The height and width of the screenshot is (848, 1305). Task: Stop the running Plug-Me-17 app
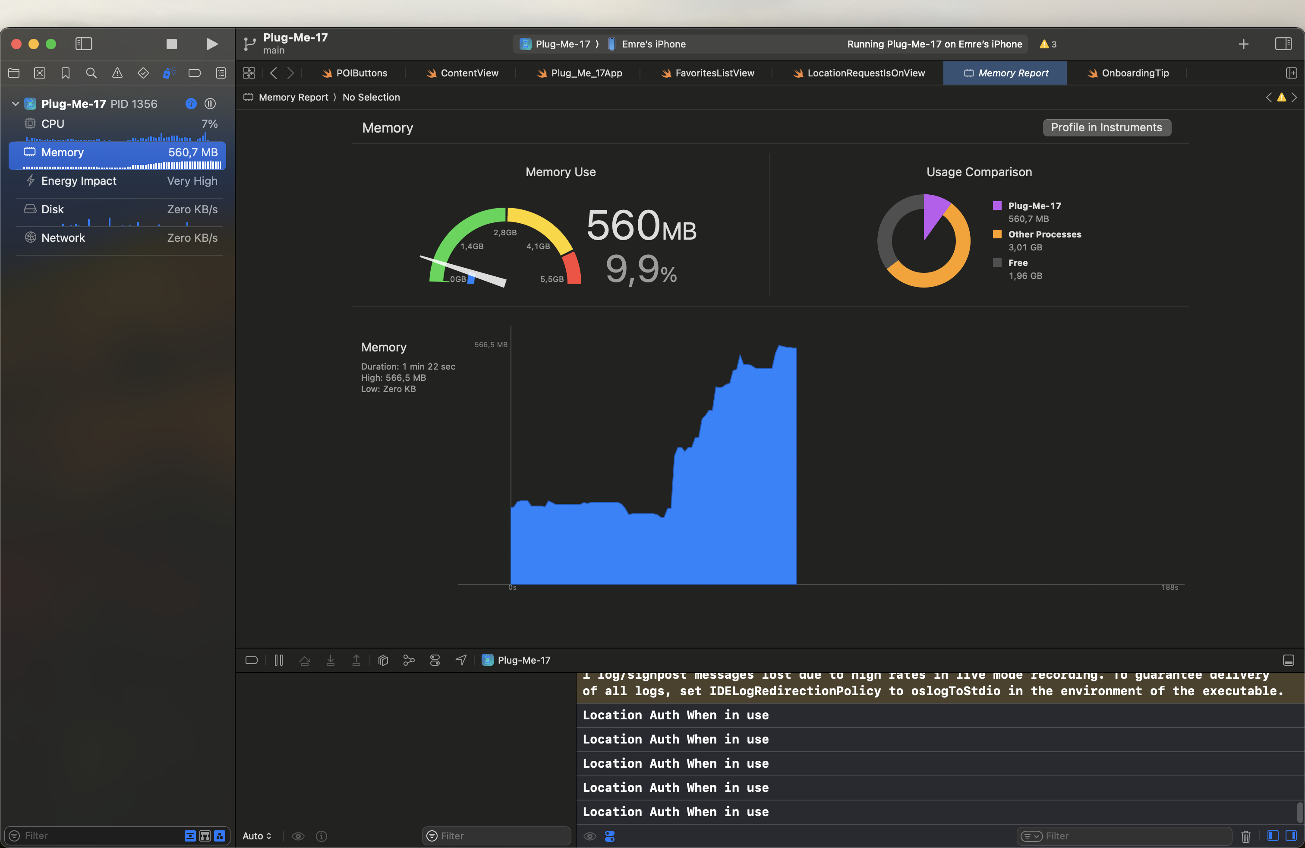pyautogui.click(x=172, y=44)
